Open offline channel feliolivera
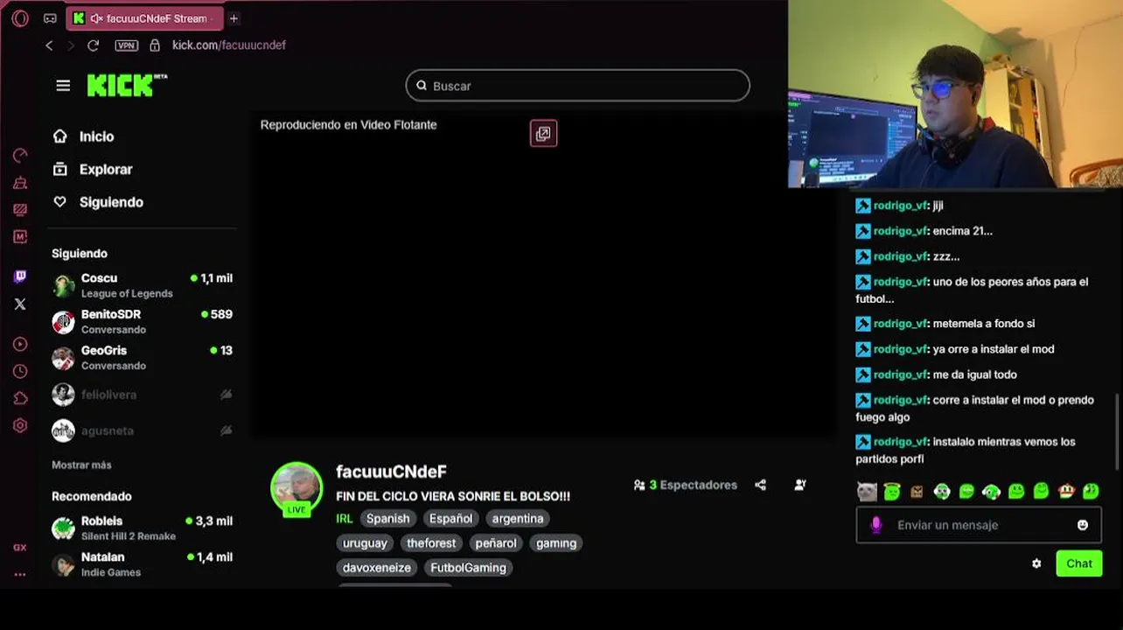Image resolution: width=1123 pixels, height=630 pixels. pos(143,395)
